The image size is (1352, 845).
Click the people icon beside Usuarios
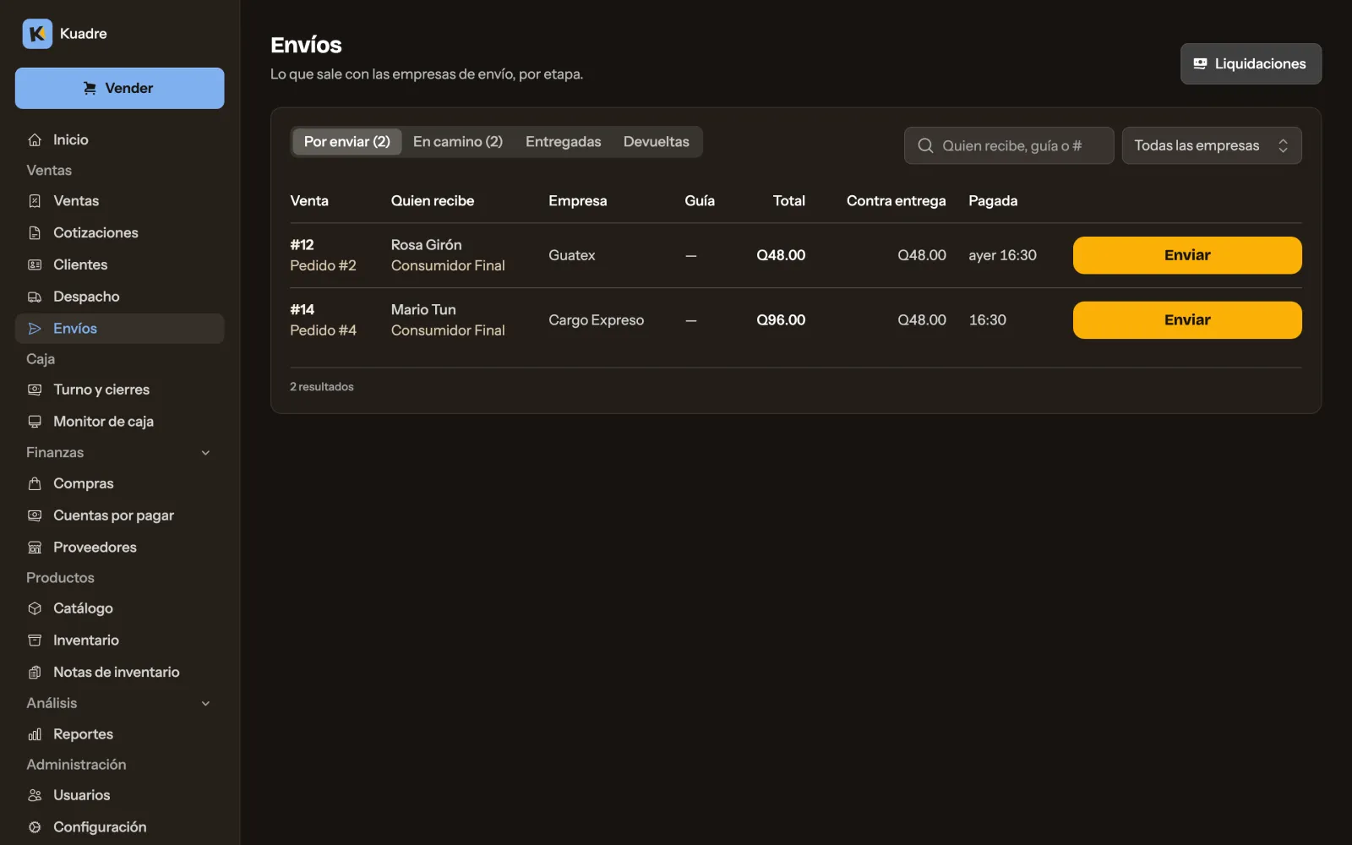(35, 795)
